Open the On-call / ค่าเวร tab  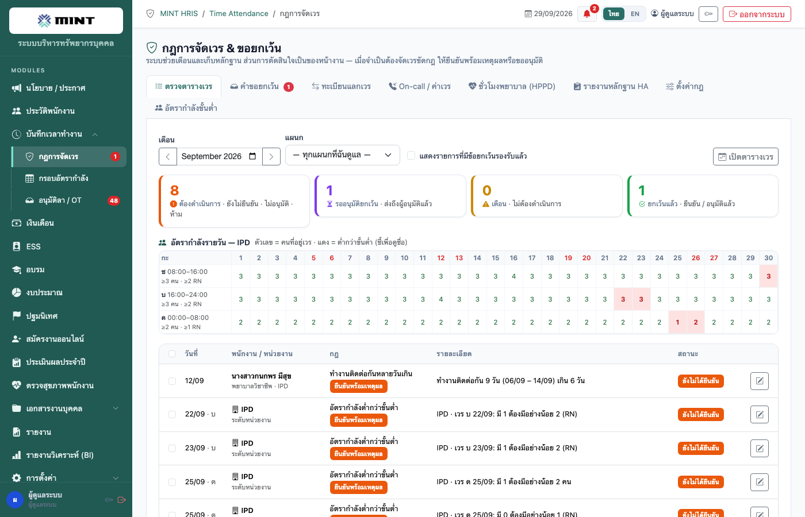coord(420,87)
